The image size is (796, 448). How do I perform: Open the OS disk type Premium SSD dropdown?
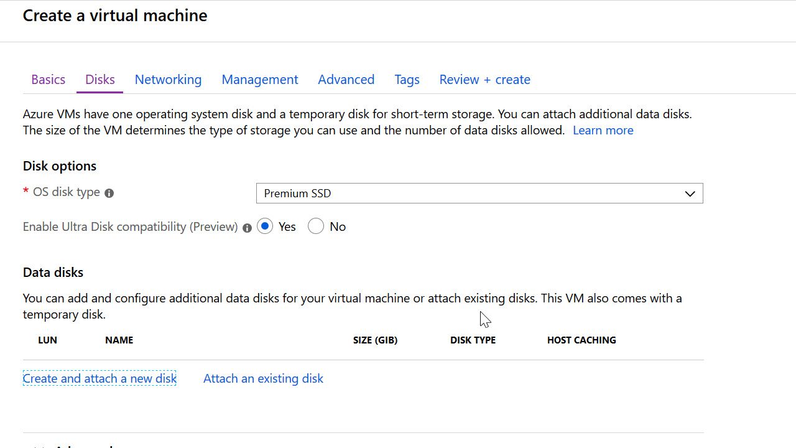479,194
